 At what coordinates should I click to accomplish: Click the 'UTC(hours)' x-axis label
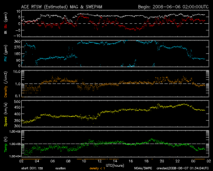[x=115, y=166]
